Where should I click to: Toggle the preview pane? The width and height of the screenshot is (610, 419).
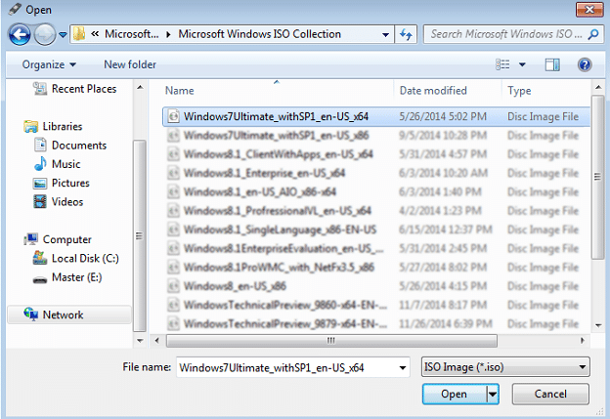coord(552,64)
